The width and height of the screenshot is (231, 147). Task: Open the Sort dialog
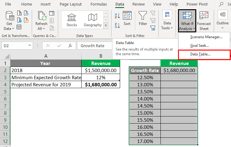point(127,19)
